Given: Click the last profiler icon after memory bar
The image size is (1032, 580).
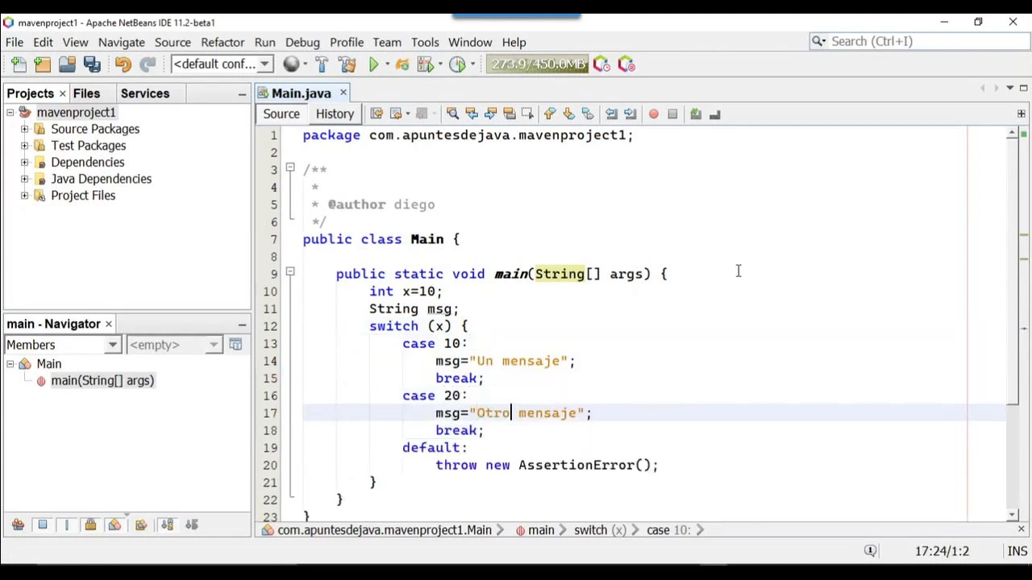Looking at the screenshot, I should coord(626,64).
